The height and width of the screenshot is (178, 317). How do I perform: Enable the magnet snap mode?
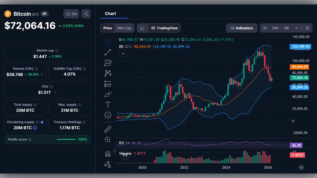(108, 154)
